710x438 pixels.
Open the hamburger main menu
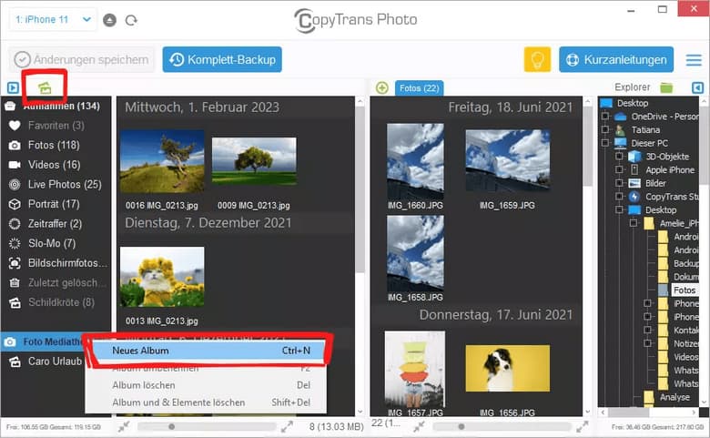point(694,60)
